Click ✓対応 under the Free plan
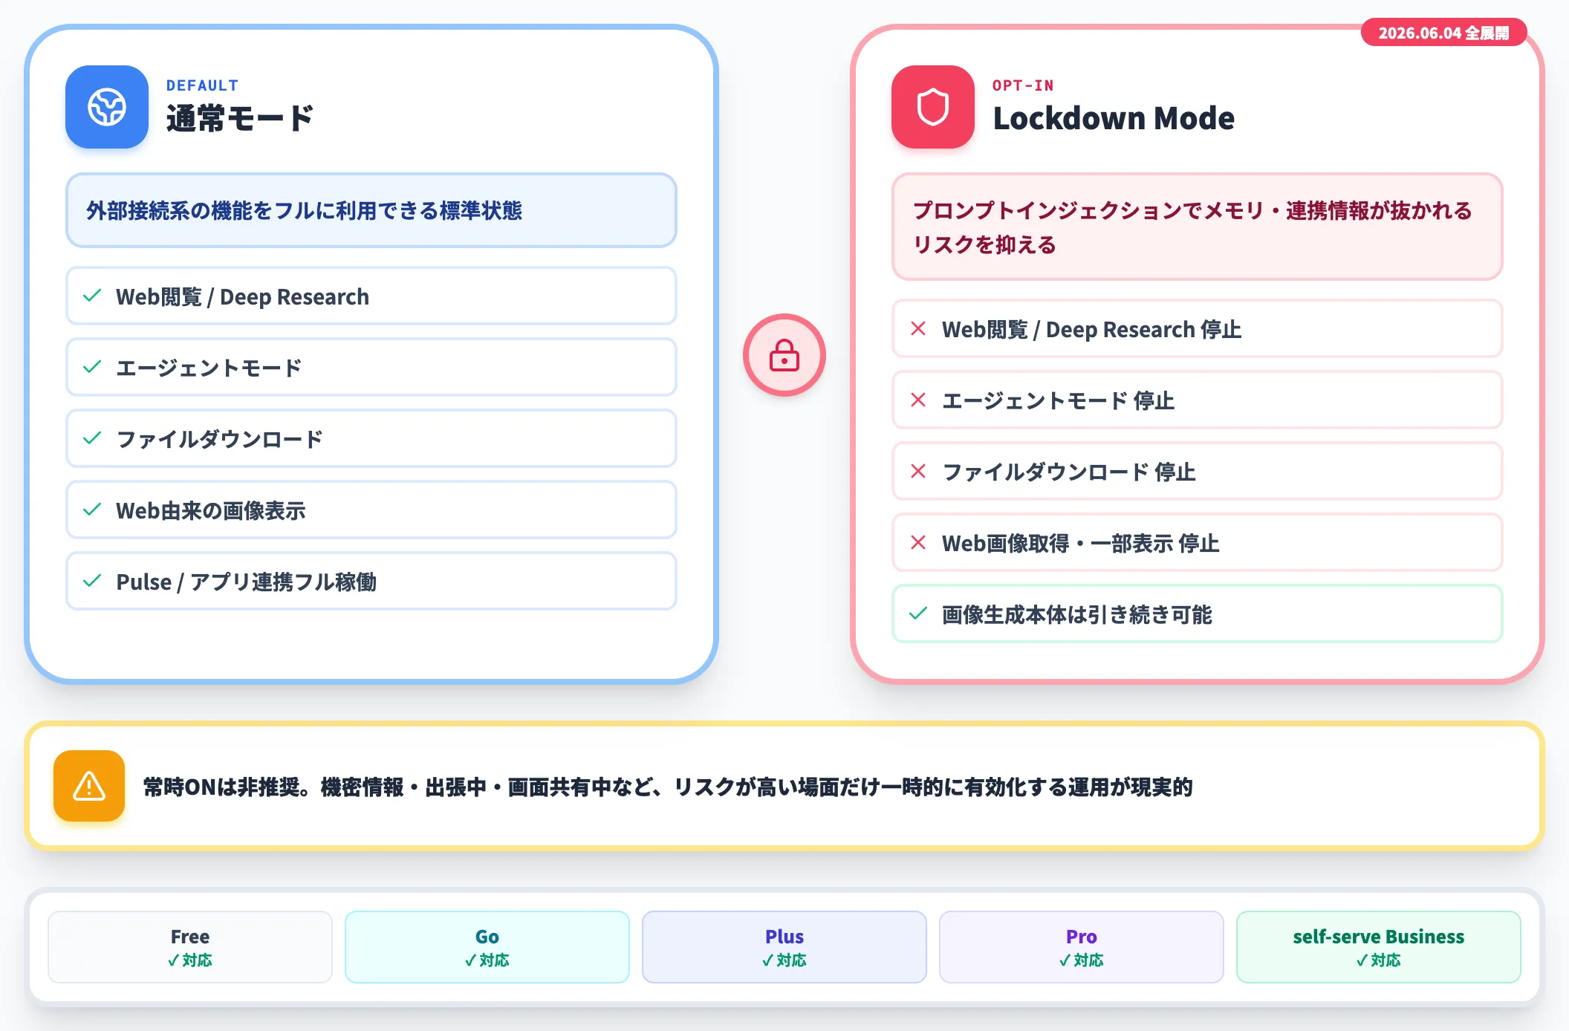This screenshot has width=1569, height=1031. click(x=190, y=960)
